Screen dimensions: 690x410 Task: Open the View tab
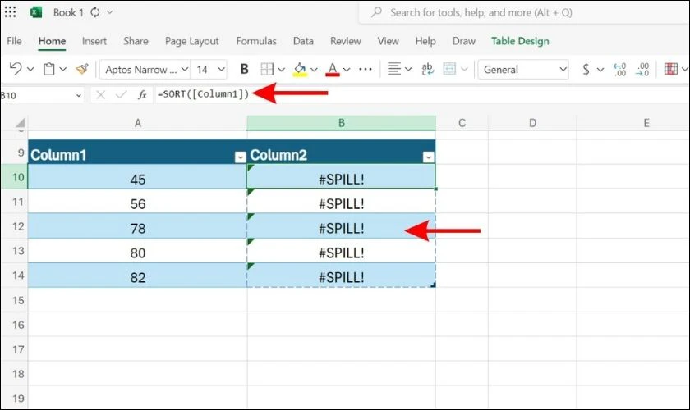click(x=388, y=41)
